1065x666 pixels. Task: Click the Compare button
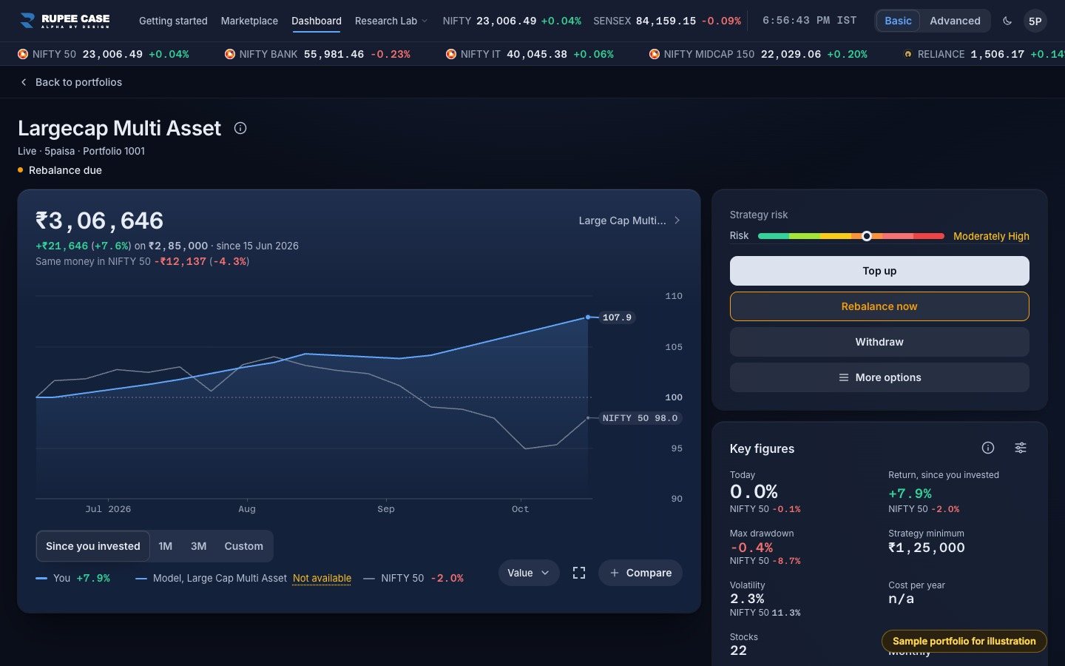point(640,573)
